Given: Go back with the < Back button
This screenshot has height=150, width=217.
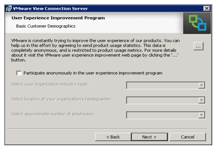Looking at the screenshot, I should tap(113, 137).
